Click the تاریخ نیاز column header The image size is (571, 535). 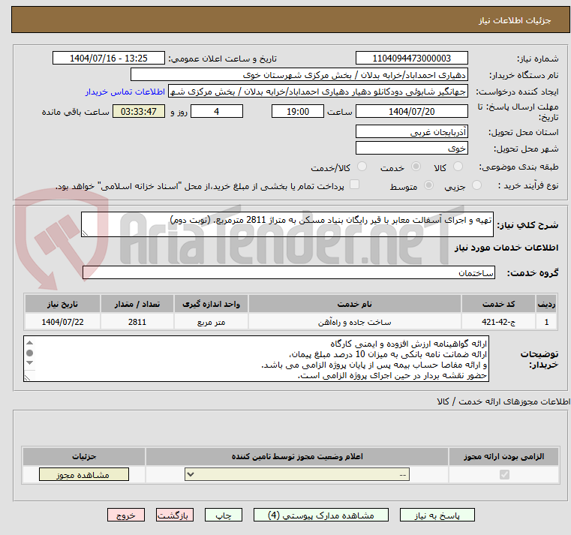[62, 304]
